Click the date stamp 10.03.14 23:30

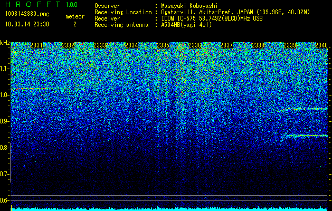click(x=27, y=24)
